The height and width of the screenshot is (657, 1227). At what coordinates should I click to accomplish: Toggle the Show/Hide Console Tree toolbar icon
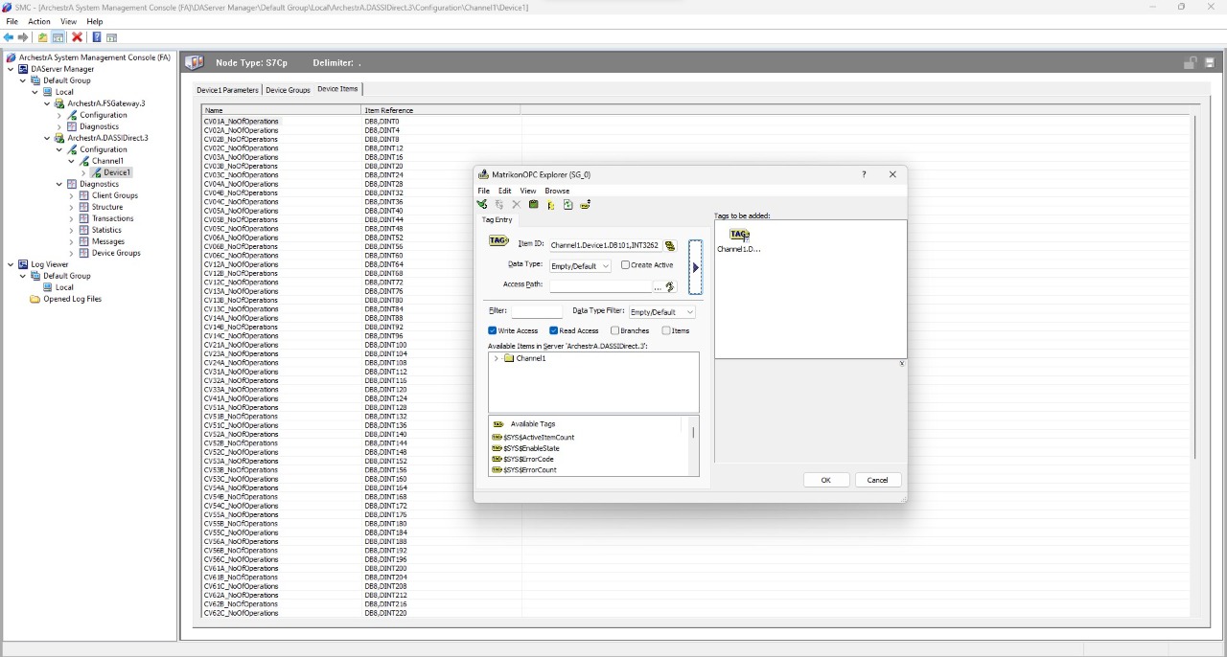58,37
